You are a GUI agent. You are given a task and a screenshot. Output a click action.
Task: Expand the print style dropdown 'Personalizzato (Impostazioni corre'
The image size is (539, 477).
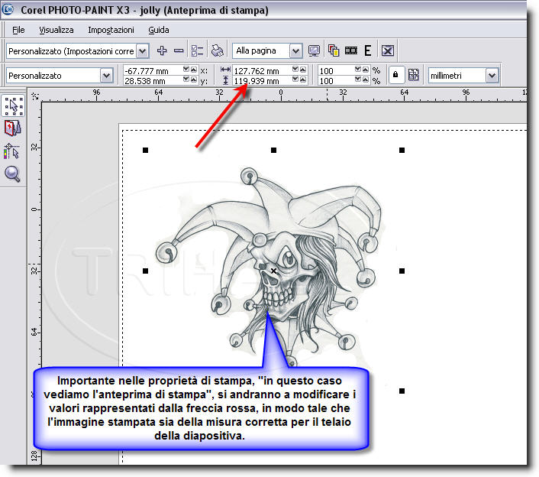click(x=143, y=51)
